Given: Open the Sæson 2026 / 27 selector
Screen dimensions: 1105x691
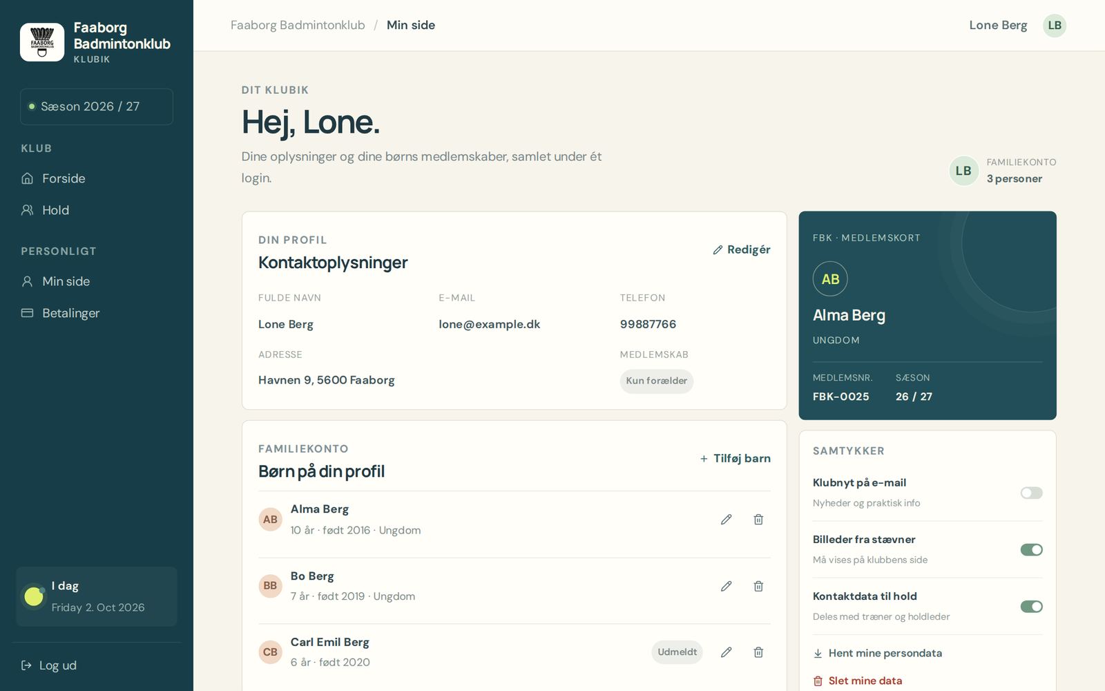Looking at the screenshot, I should [97, 106].
